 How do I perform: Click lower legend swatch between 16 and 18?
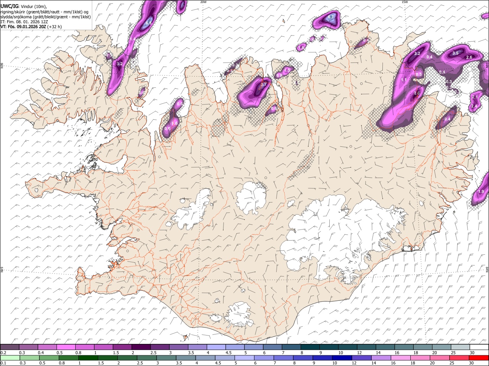[x=401, y=358]
